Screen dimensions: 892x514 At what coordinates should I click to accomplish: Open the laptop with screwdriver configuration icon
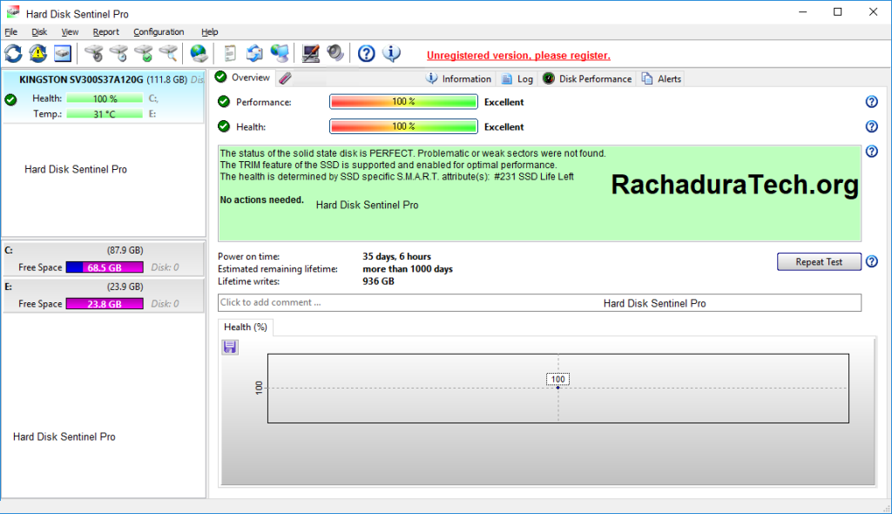[x=311, y=54]
